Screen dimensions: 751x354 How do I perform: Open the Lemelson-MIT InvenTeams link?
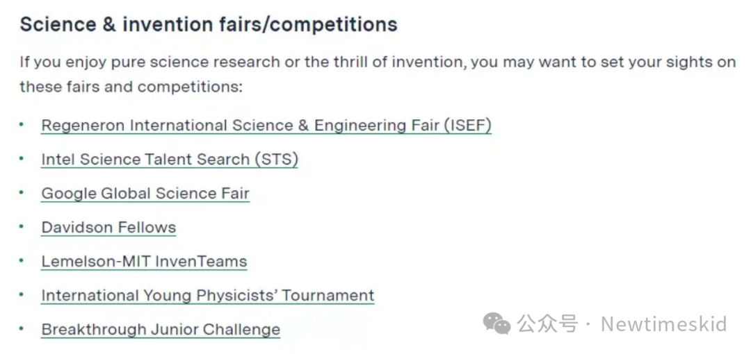click(144, 262)
